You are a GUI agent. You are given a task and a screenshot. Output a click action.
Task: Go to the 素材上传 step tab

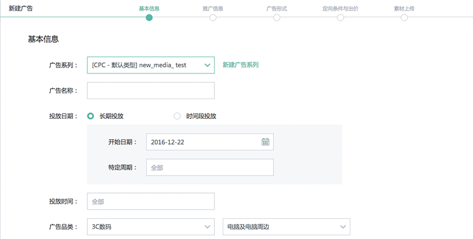[404, 8]
